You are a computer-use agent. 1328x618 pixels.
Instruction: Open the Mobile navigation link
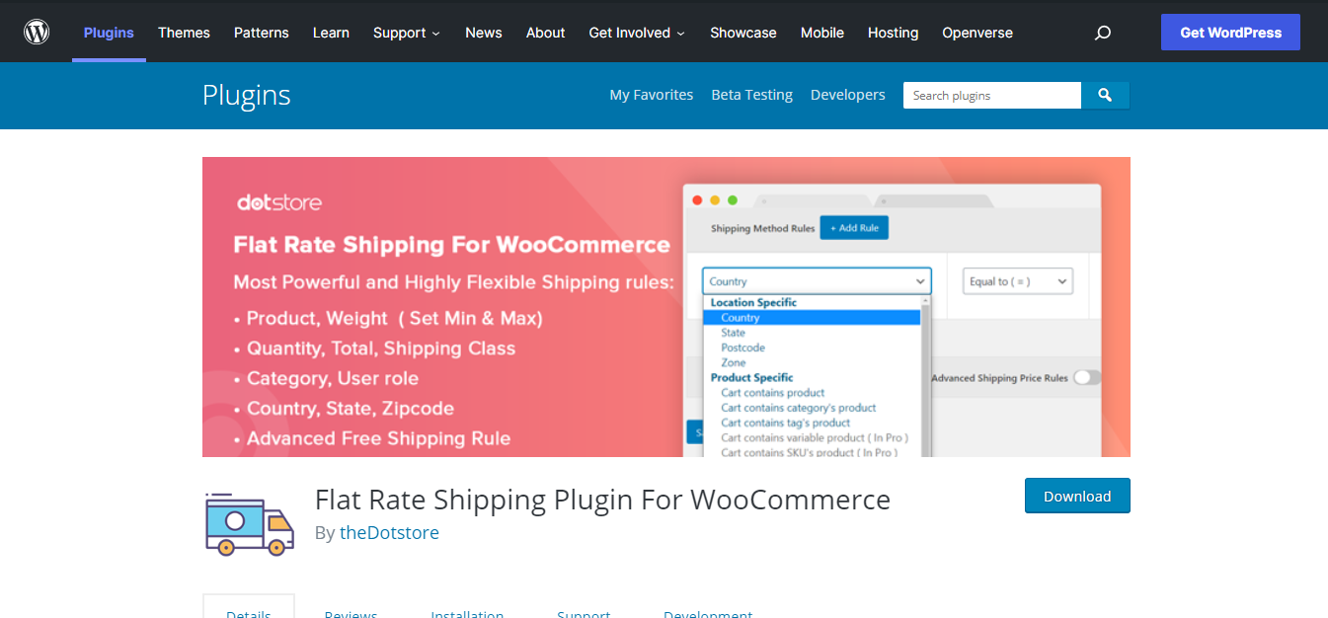pos(822,33)
